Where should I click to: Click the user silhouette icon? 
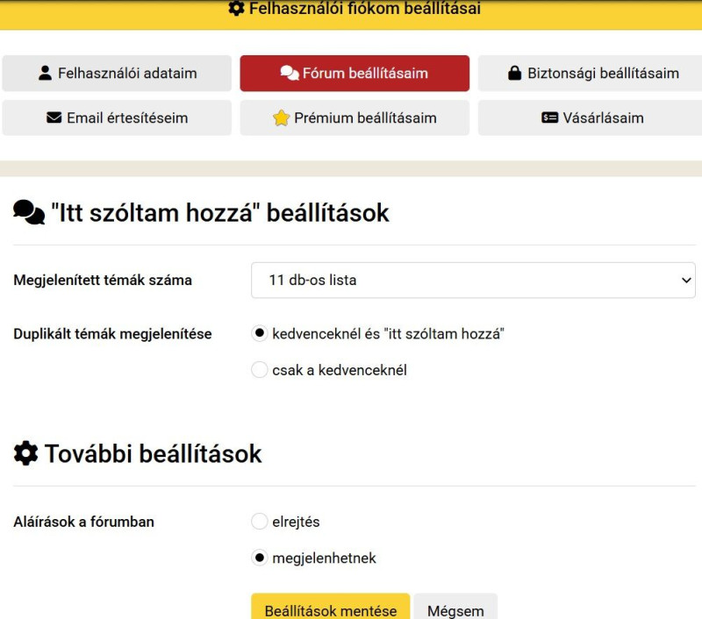(x=45, y=73)
